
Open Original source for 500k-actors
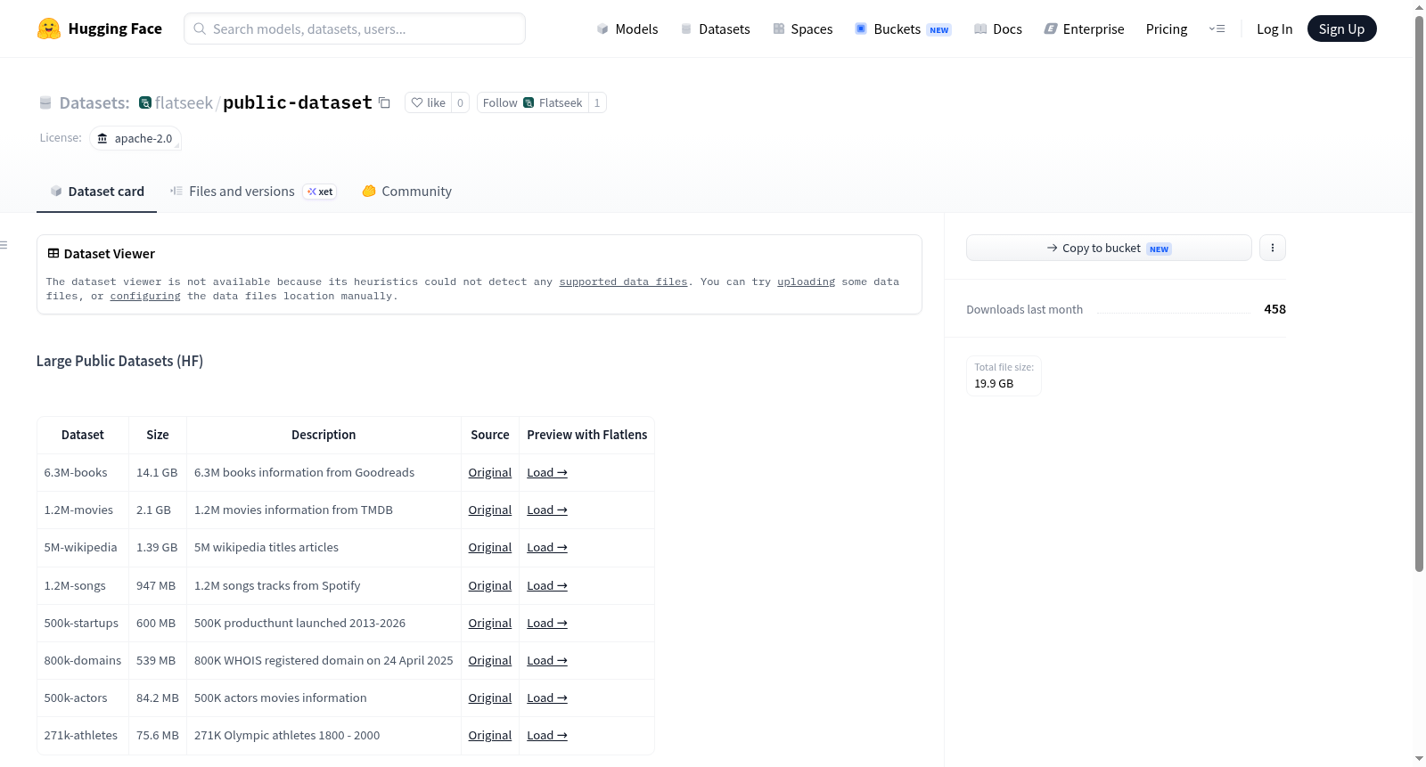pos(489,698)
